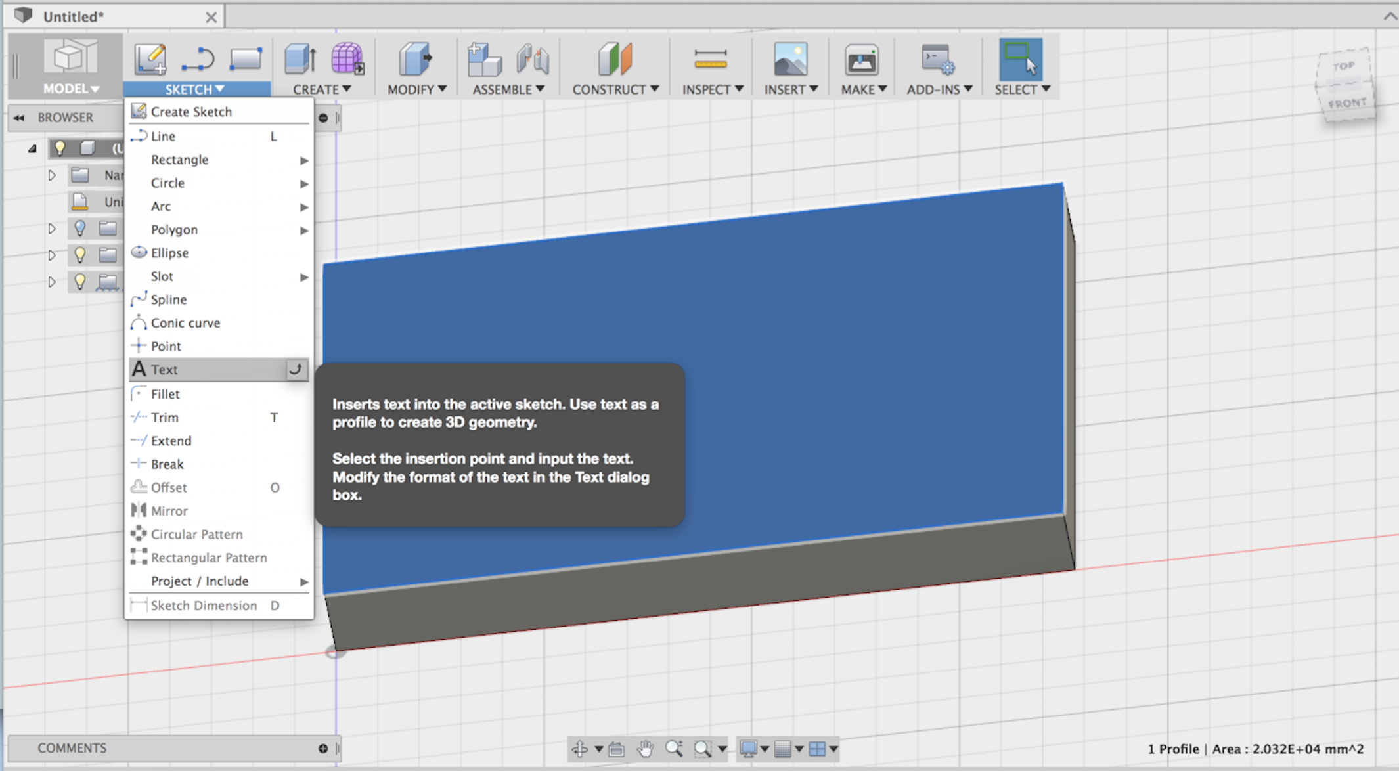Click the Orbit icon in the navigation bar
1399x771 pixels.
click(x=579, y=749)
